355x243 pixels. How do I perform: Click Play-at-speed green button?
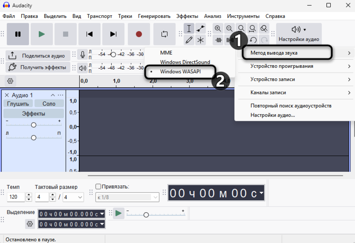pos(119,213)
